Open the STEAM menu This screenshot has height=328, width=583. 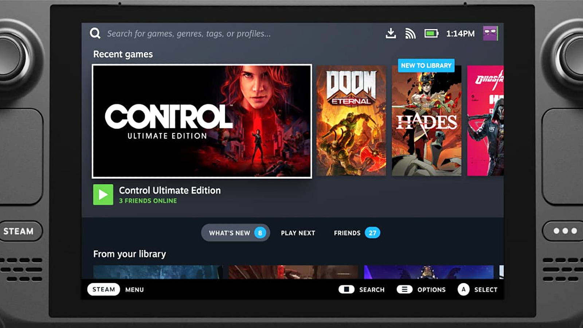click(104, 289)
